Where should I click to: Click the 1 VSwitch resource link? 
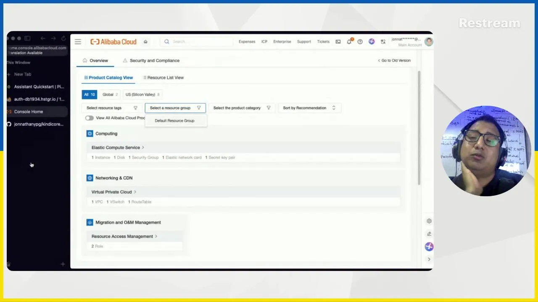pos(116,202)
